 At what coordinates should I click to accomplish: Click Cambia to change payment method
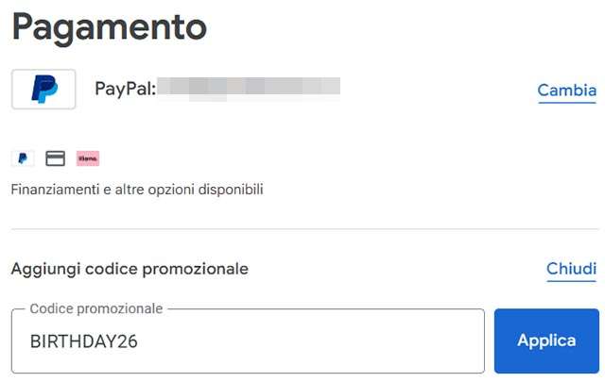[x=566, y=91]
